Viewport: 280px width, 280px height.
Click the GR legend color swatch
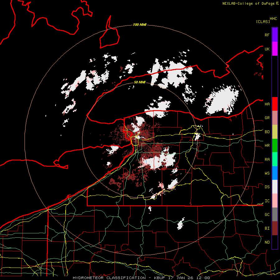tap(275, 118)
